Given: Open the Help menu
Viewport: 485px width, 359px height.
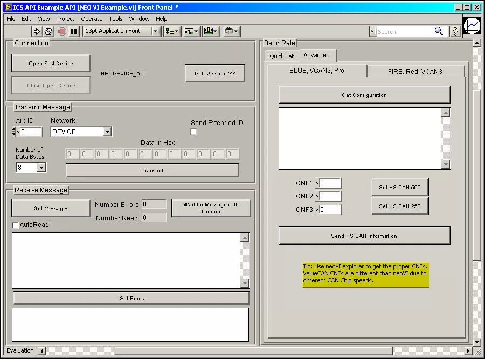Looking at the screenshot, I should (162, 19).
